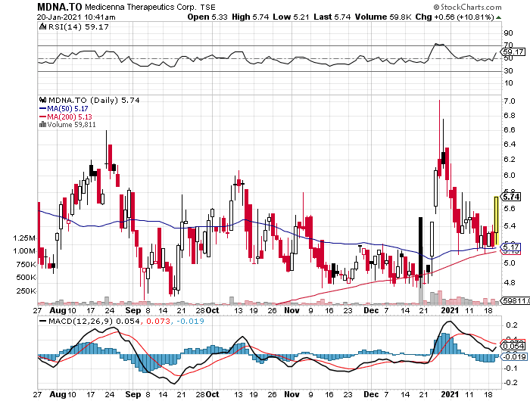Image resolution: width=530 pixels, height=401 pixels.
Task: Click the 90 level on the RSI axis
Action: pos(508,33)
